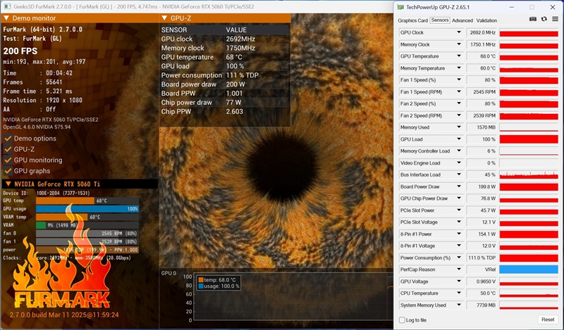Image resolution: width=564 pixels, height=330 pixels.
Task: Enable the Log to file checkbox
Action: coord(402,320)
